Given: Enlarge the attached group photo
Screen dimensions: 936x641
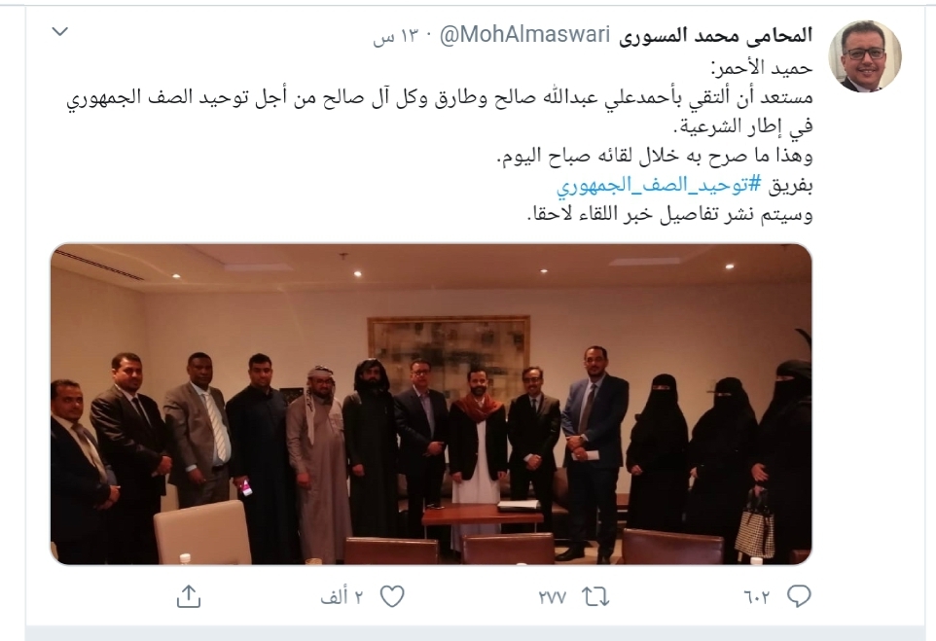Looking at the screenshot, I should [431, 404].
